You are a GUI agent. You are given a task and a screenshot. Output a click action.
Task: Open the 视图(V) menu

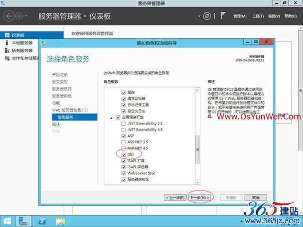click(x=274, y=16)
